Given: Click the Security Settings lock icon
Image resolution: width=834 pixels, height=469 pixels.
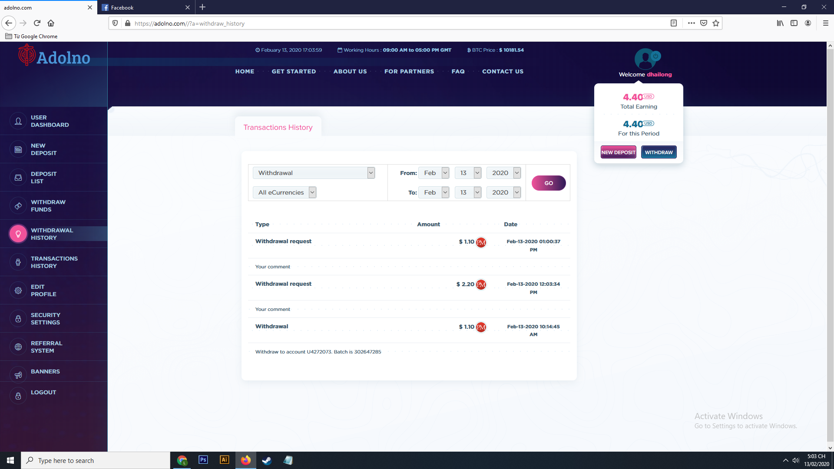Looking at the screenshot, I should click(18, 319).
